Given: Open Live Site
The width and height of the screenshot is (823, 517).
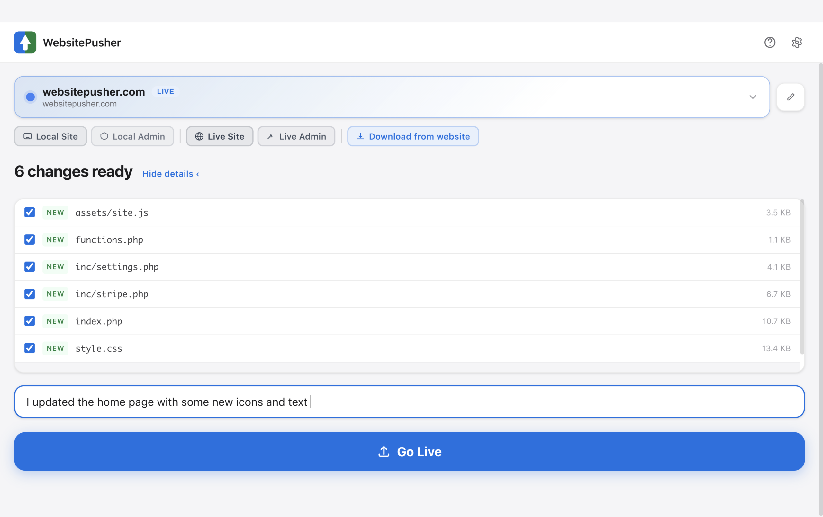Looking at the screenshot, I should coord(220,136).
